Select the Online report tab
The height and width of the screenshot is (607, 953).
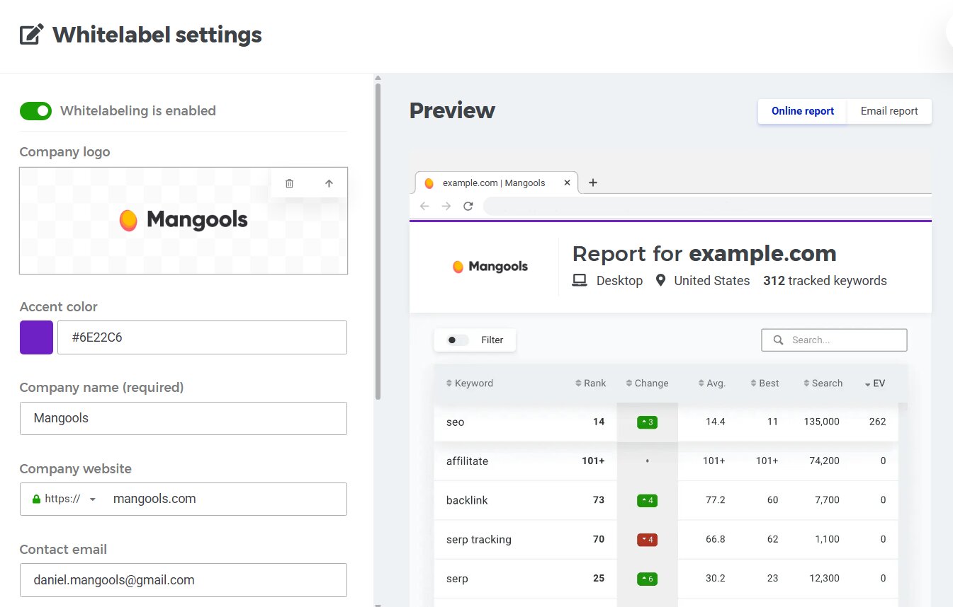(802, 111)
